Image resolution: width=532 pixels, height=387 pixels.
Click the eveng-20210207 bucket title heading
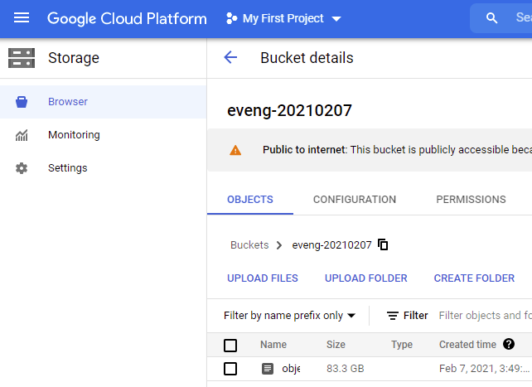pos(289,110)
